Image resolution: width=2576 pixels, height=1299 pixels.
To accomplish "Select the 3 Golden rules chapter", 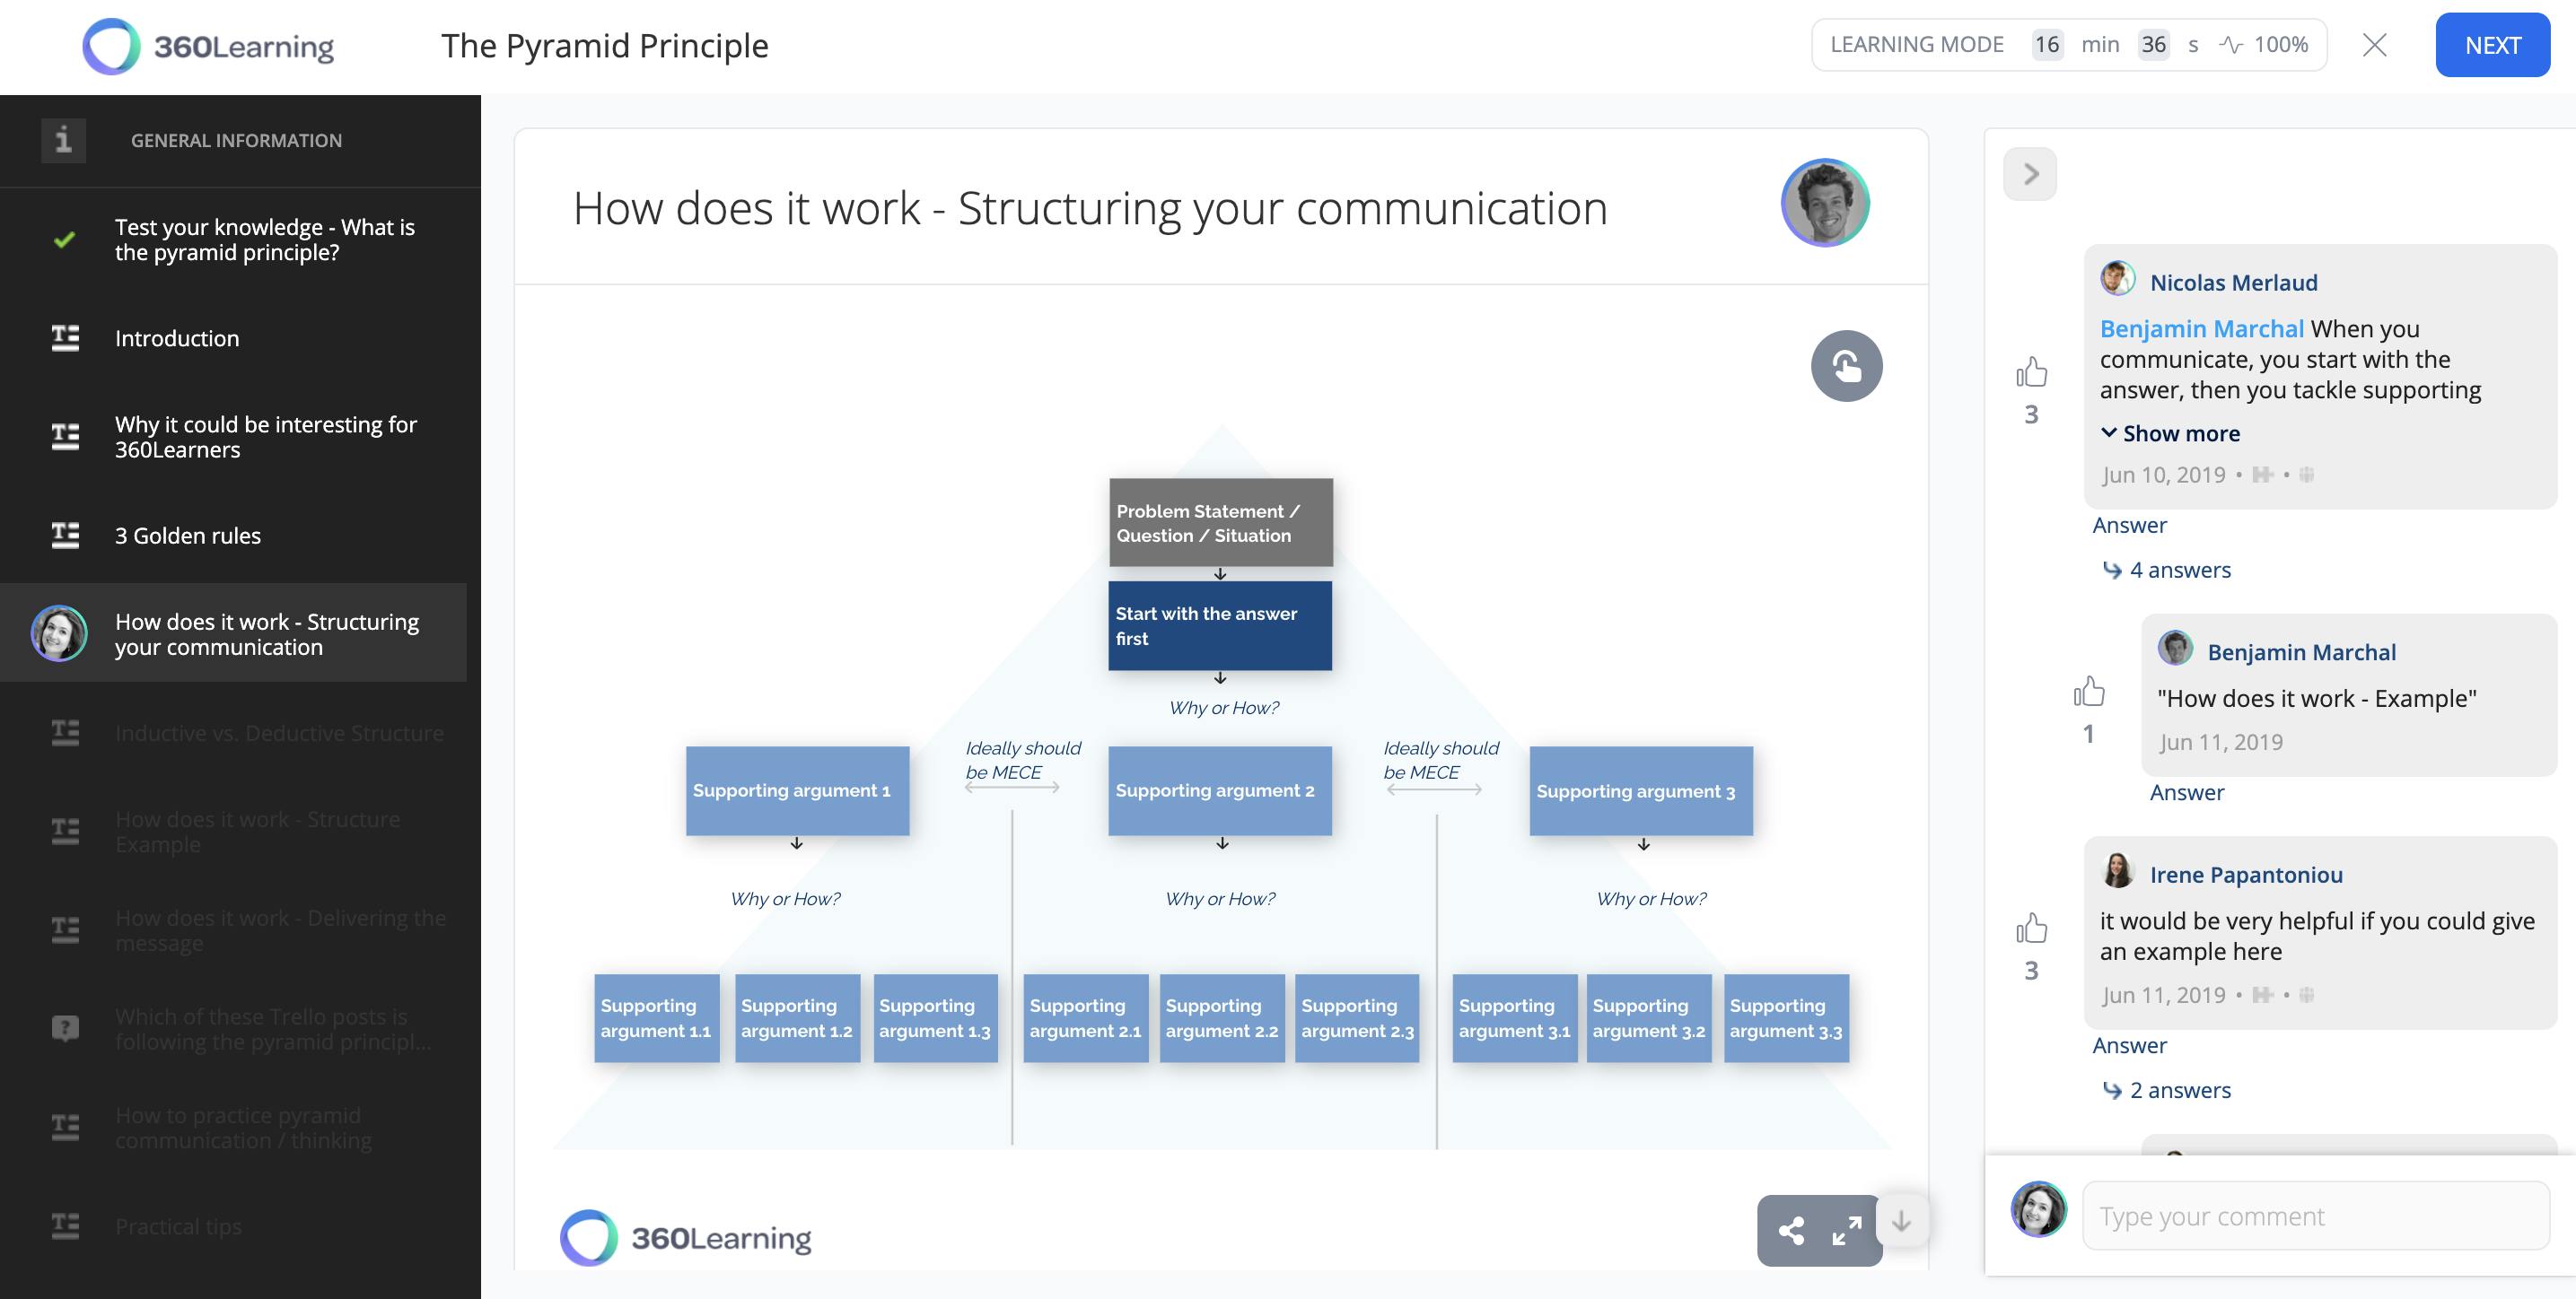I will coord(189,536).
